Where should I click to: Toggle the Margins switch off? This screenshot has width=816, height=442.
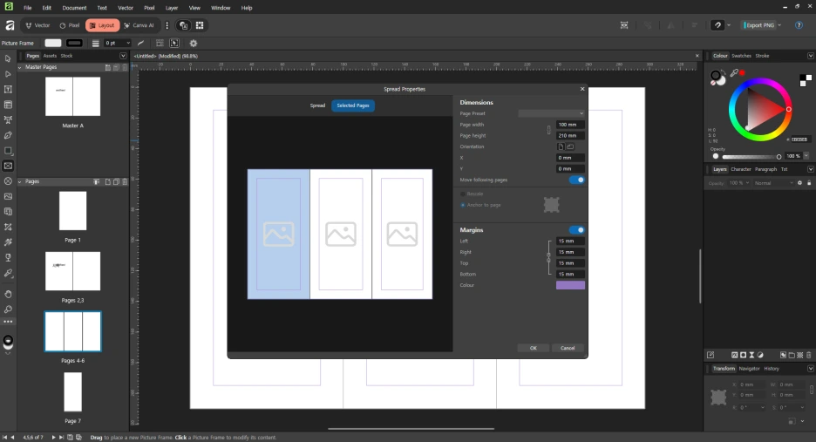pyautogui.click(x=576, y=230)
